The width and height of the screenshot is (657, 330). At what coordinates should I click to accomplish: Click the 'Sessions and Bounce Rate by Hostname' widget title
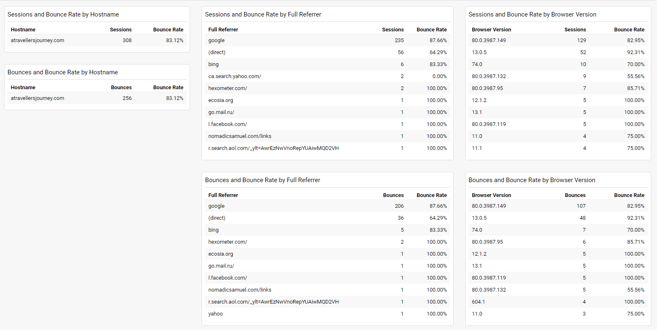point(63,14)
